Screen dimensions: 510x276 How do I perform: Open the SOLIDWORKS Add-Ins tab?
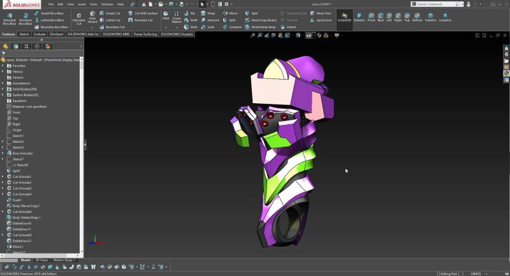click(x=83, y=34)
